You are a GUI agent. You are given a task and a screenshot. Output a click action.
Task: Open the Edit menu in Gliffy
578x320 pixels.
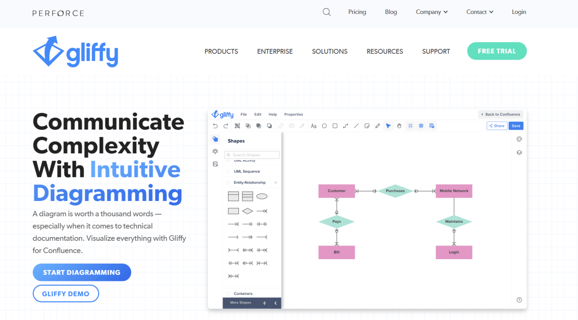pos(257,114)
